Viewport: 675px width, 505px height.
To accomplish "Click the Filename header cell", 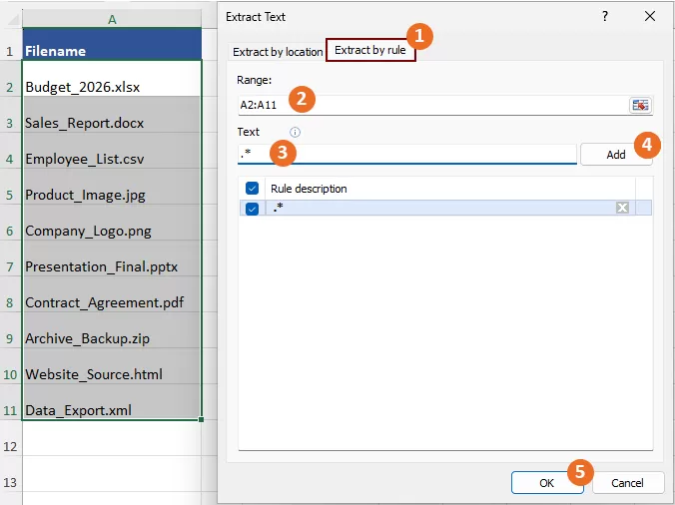I will (x=112, y=44).
